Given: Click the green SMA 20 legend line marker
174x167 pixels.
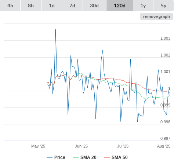Looking at the screenshot, I should 76,157.
